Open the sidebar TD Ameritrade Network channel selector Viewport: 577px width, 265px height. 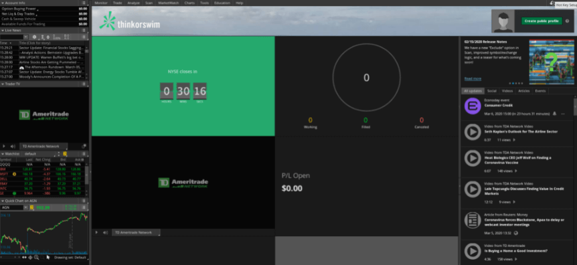[x=44, y=147]
